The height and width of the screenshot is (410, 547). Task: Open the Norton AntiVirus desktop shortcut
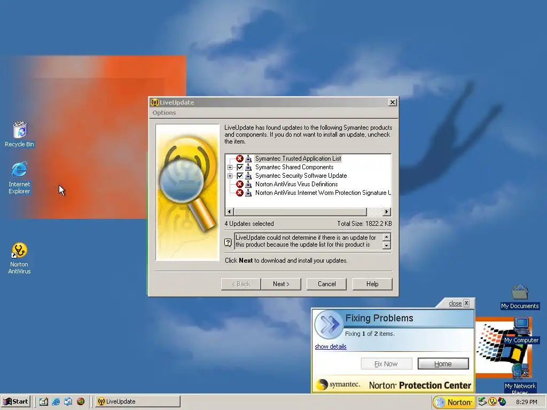click(20, 258)
